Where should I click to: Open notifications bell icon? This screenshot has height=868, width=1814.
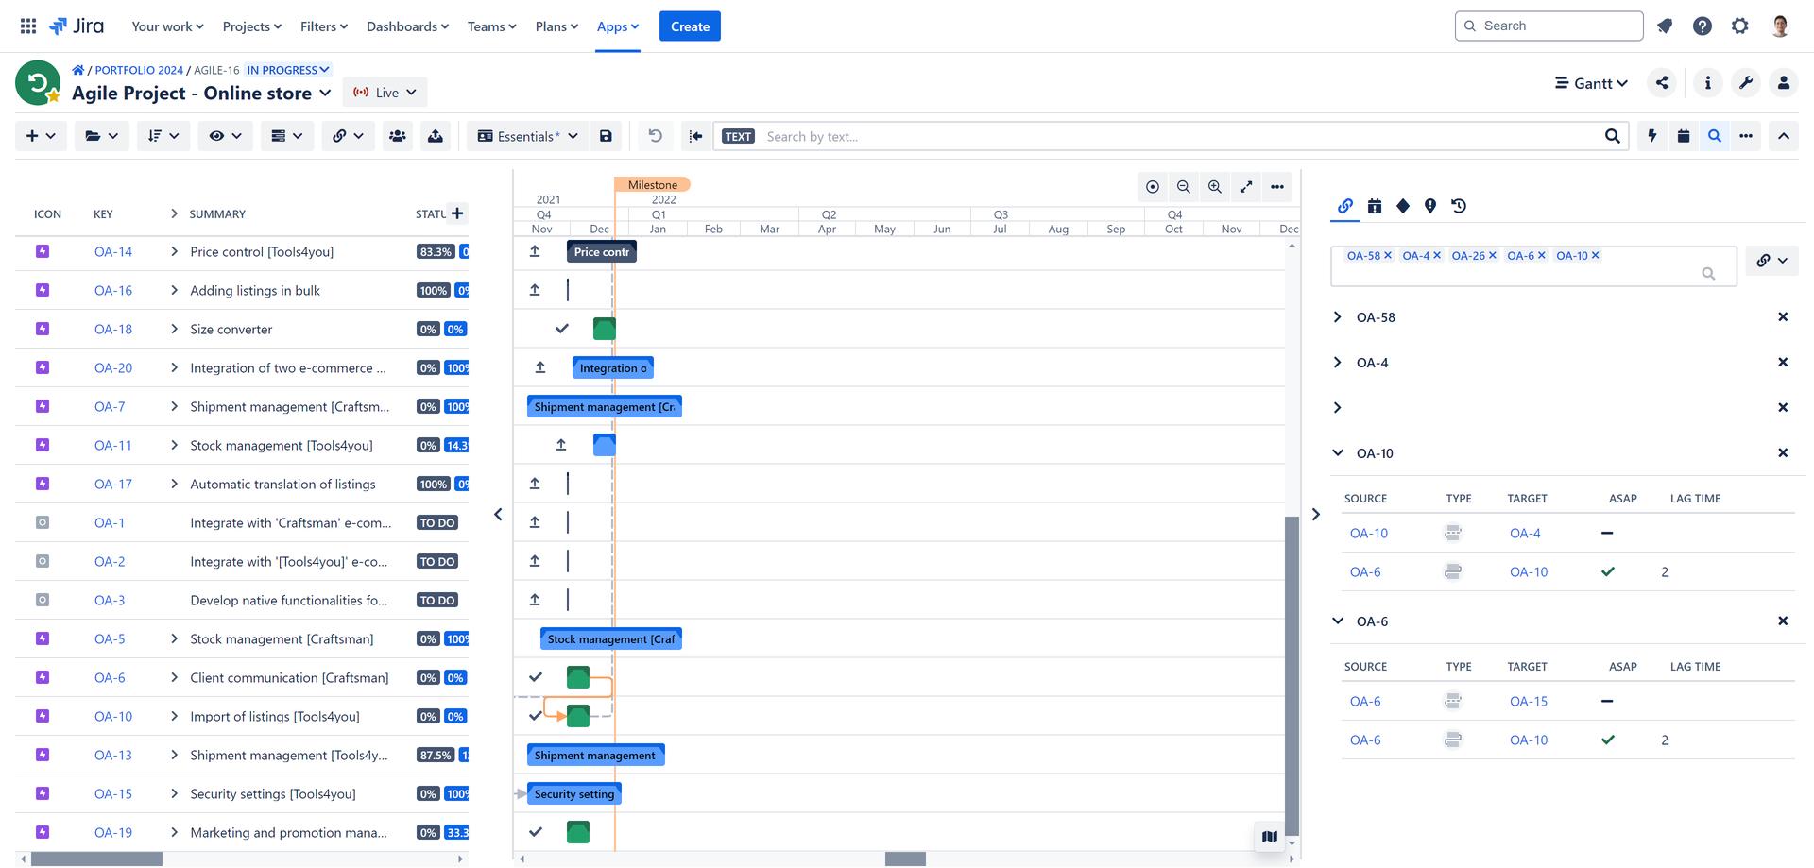(x=1665, y=26)
